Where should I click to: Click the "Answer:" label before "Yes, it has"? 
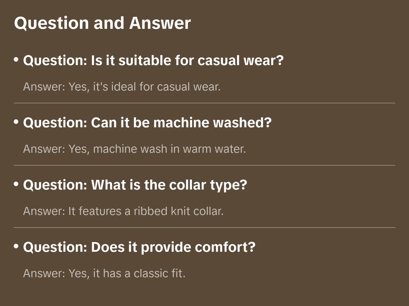44,273
